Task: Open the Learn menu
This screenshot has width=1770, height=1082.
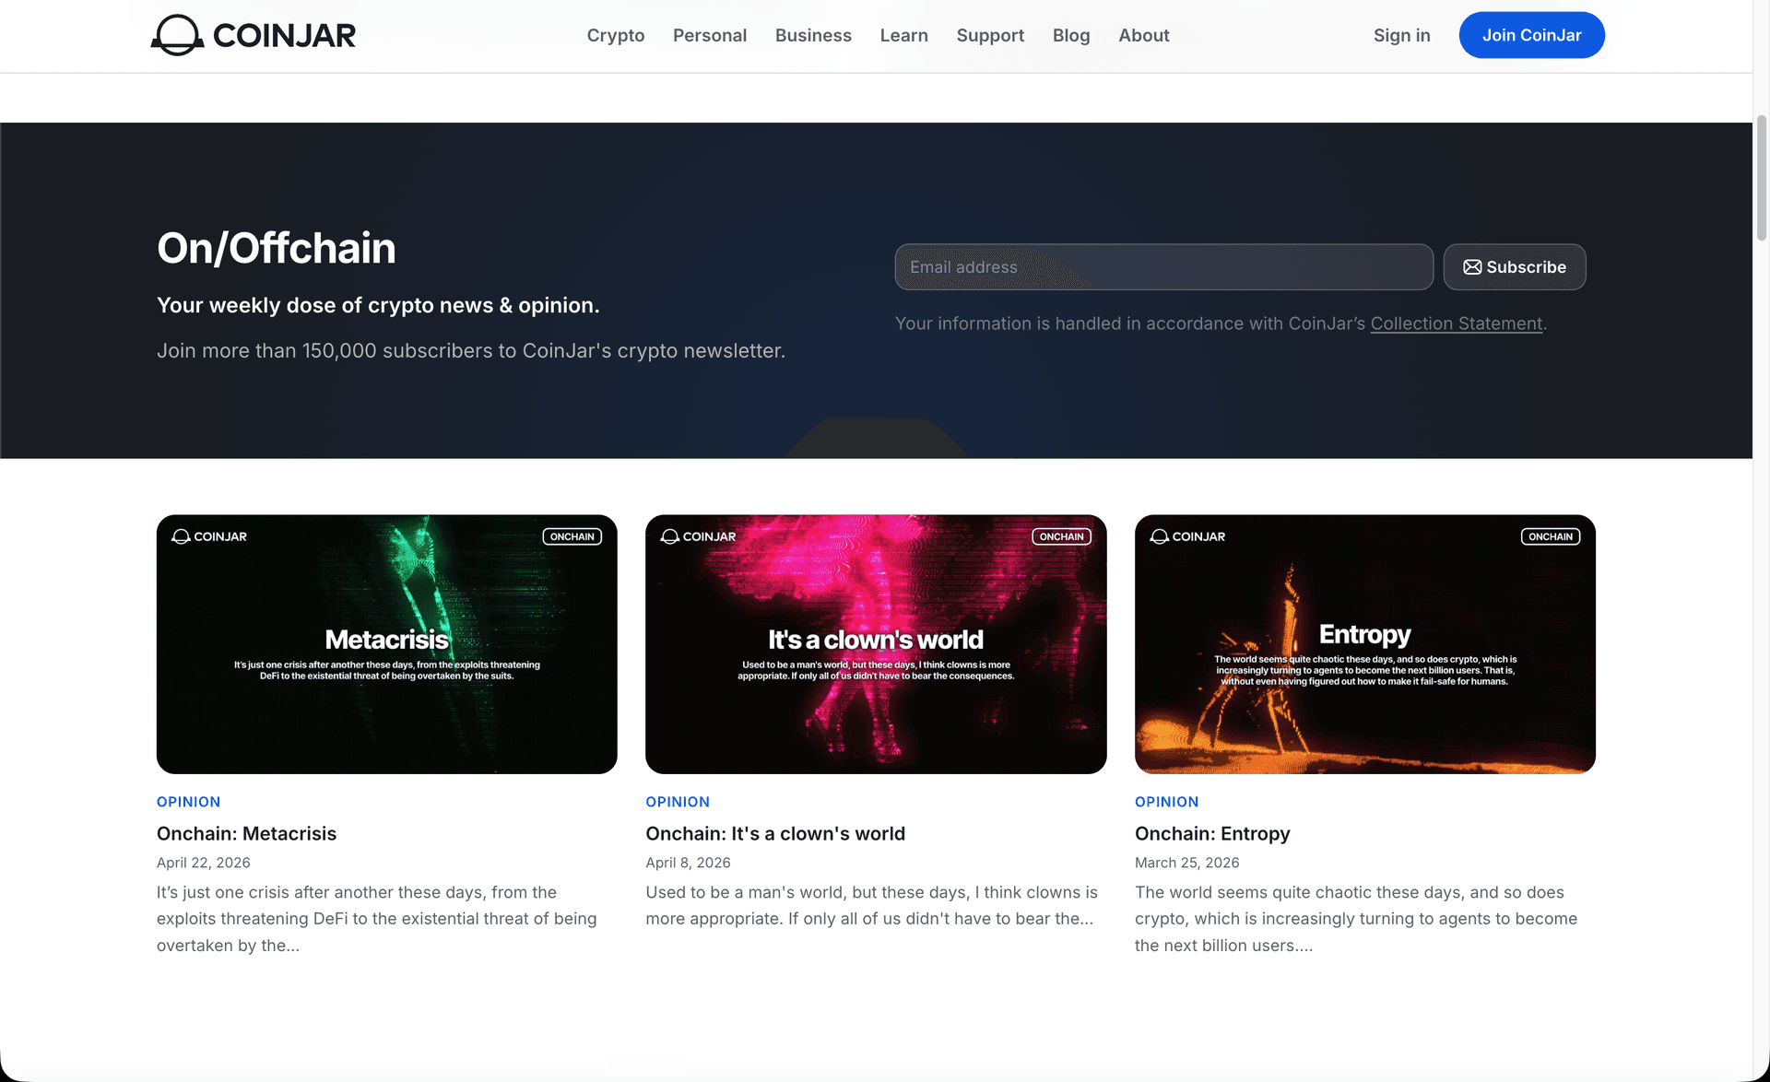Action: 903,35
